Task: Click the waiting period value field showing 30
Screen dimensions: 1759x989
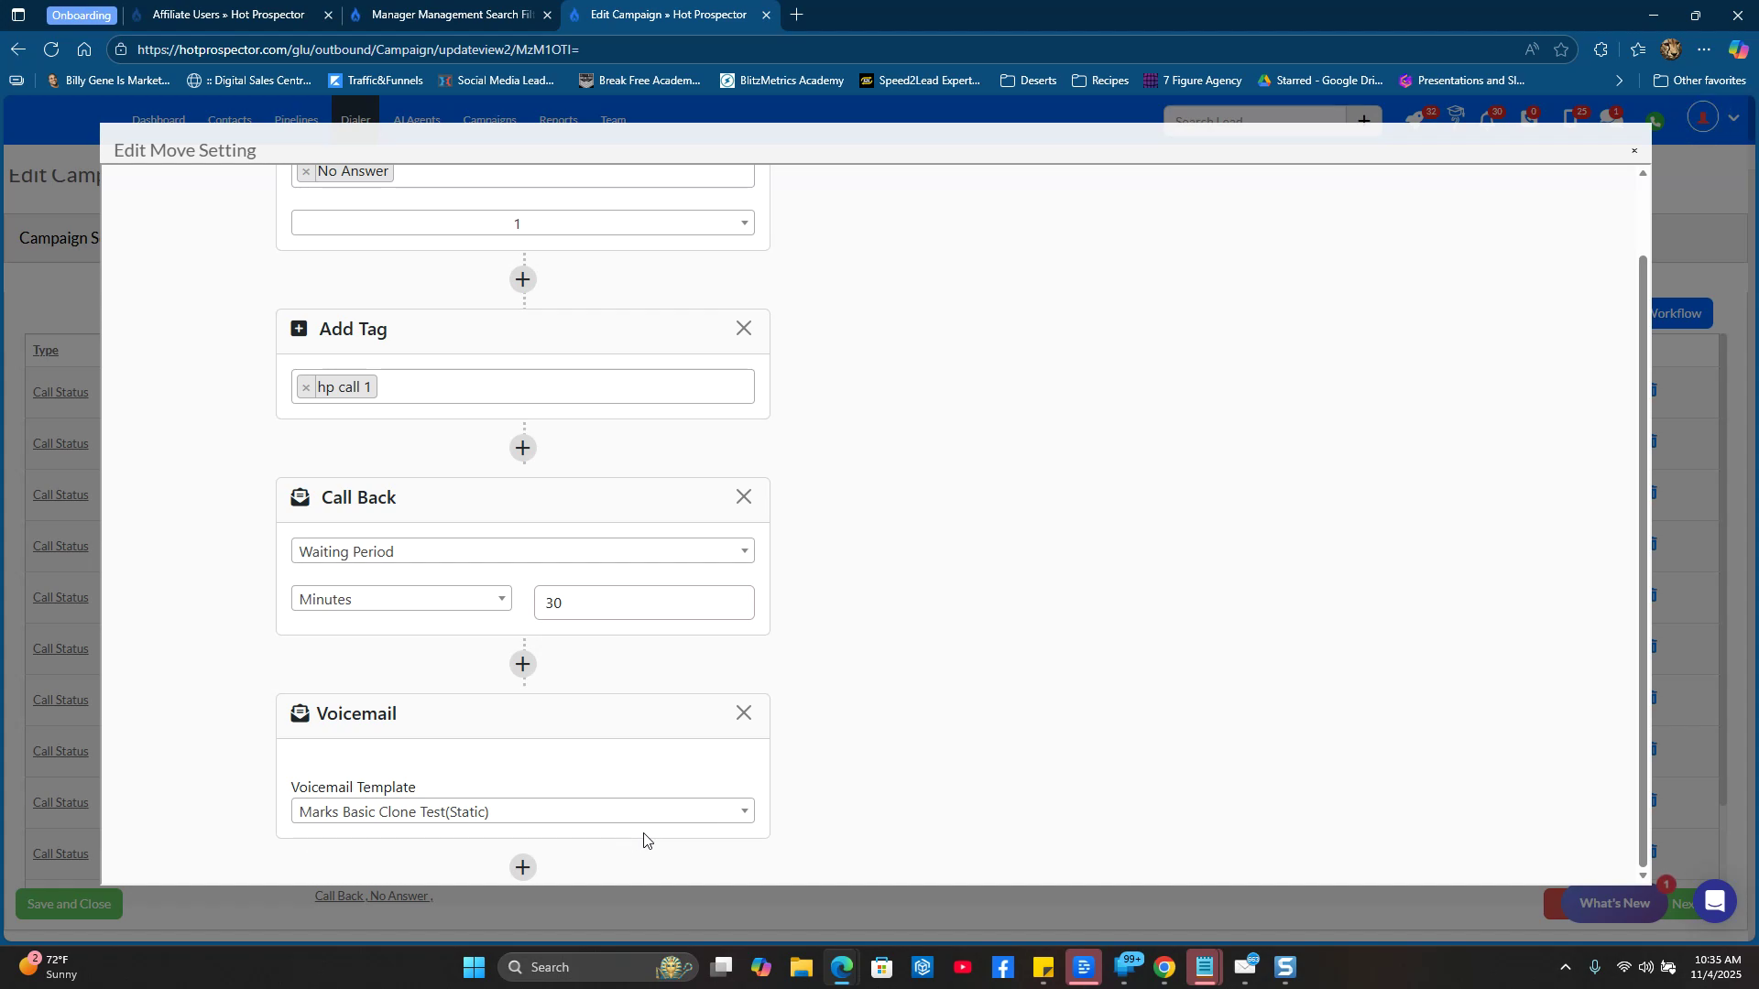Action: tap(643, 603)
